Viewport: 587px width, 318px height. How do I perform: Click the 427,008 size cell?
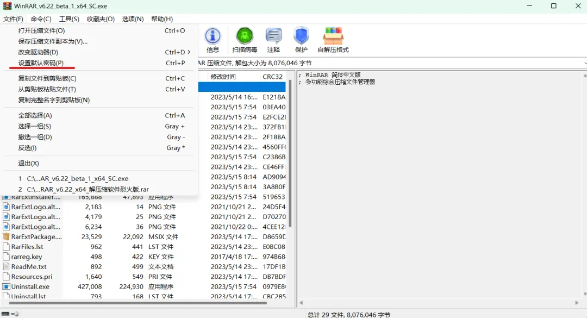tap(90, 286)
